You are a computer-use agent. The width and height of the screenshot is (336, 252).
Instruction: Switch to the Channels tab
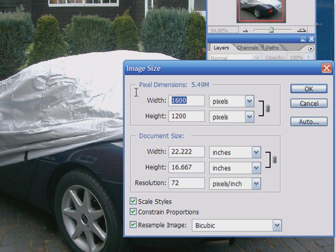[x=247, y=48]
